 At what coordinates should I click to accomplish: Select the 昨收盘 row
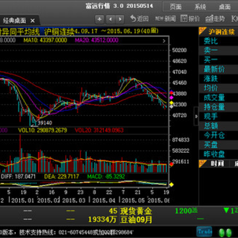(x=218, y=154)
